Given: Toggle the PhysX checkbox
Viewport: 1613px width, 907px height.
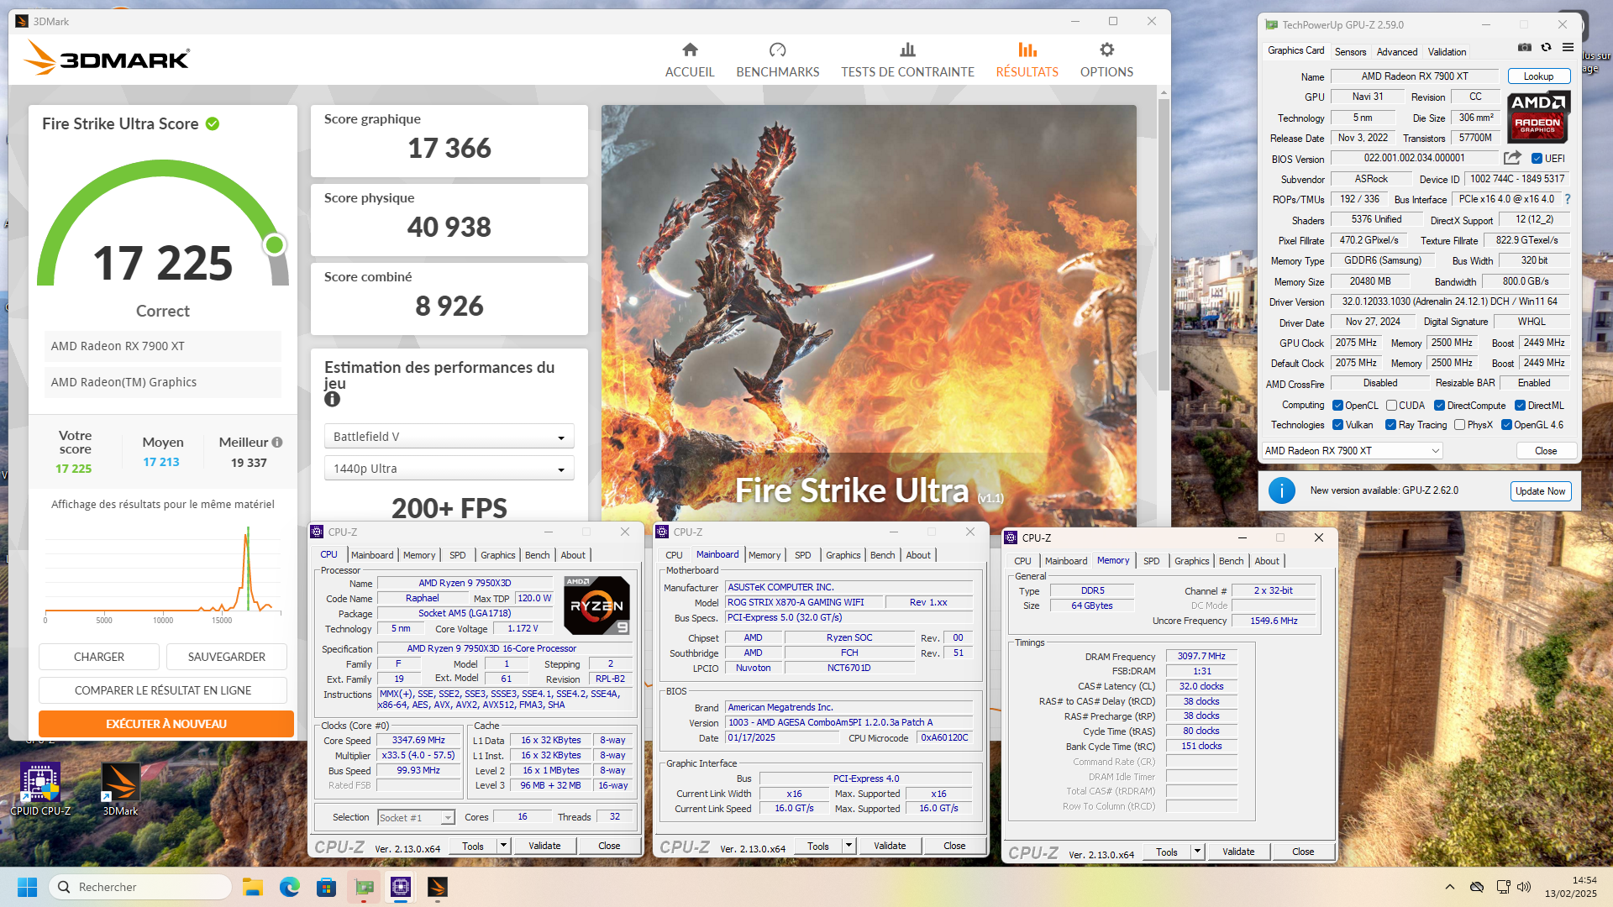Looking at the screenshot, I should click(x=1459, y=425).
